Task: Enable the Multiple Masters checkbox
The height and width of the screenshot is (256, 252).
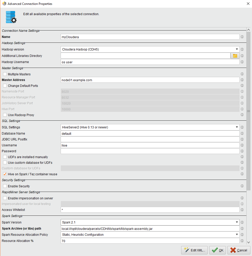Action: click(5, 74)
